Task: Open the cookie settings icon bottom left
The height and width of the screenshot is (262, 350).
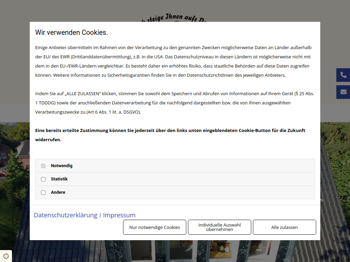Action: [x=6, y=256]
